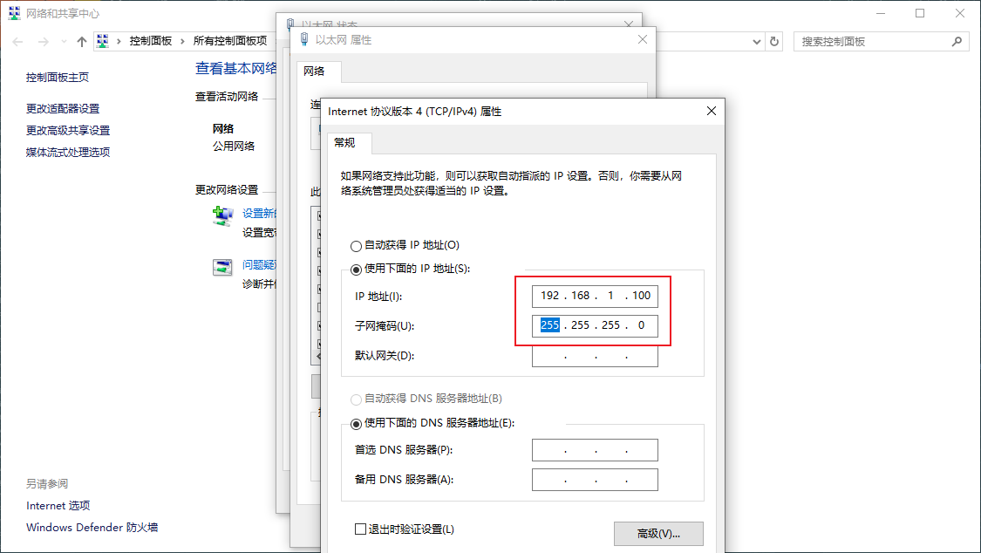The height and width of the screenshot is (553, 981).
Task: Click the up arrow to parent folder
Action: 81,40
